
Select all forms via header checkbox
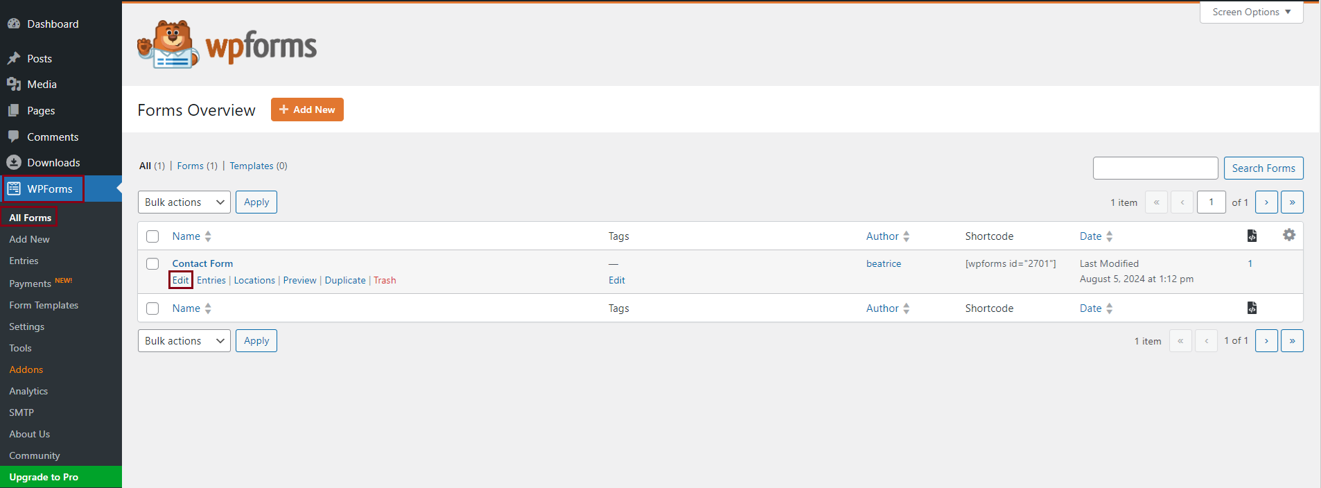click(152, 236)
